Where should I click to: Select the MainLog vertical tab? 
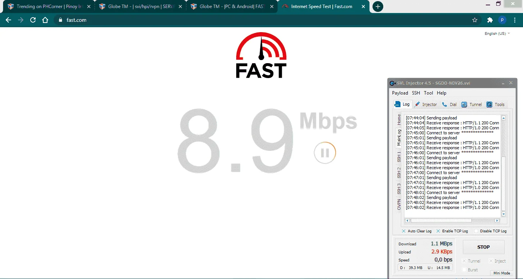399,137
